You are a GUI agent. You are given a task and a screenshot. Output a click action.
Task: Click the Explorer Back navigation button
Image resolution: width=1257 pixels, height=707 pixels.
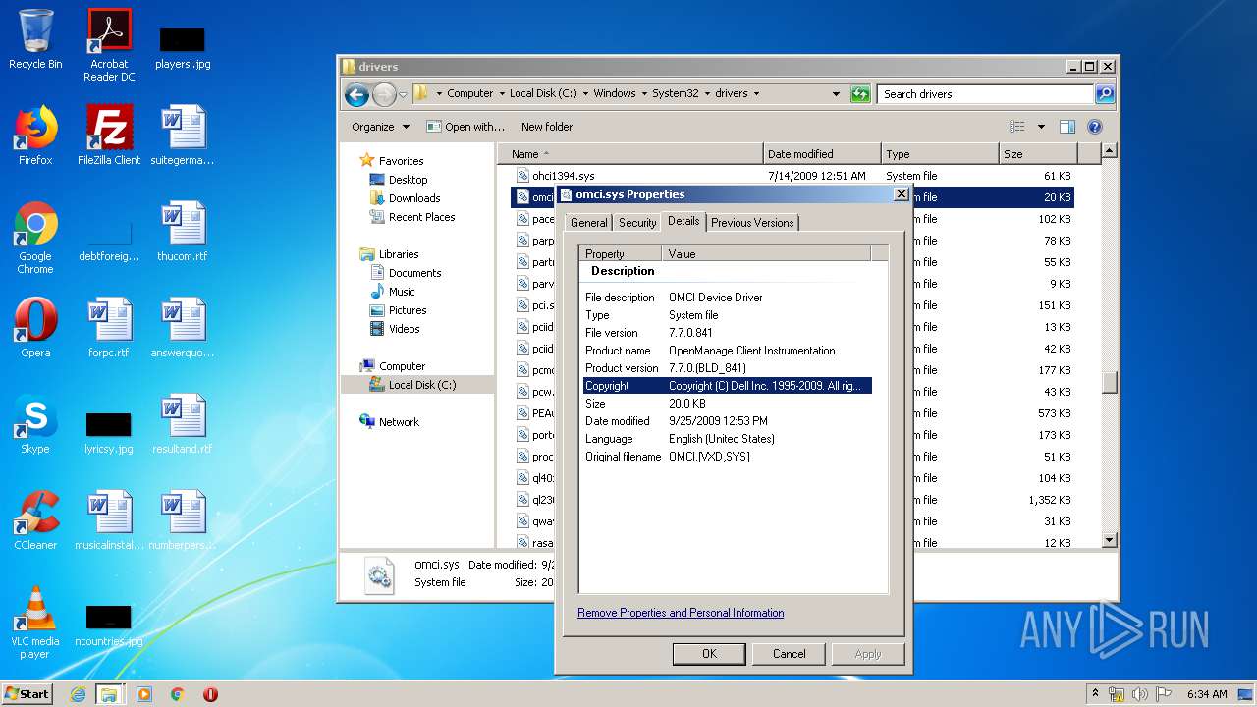[356, 94]
